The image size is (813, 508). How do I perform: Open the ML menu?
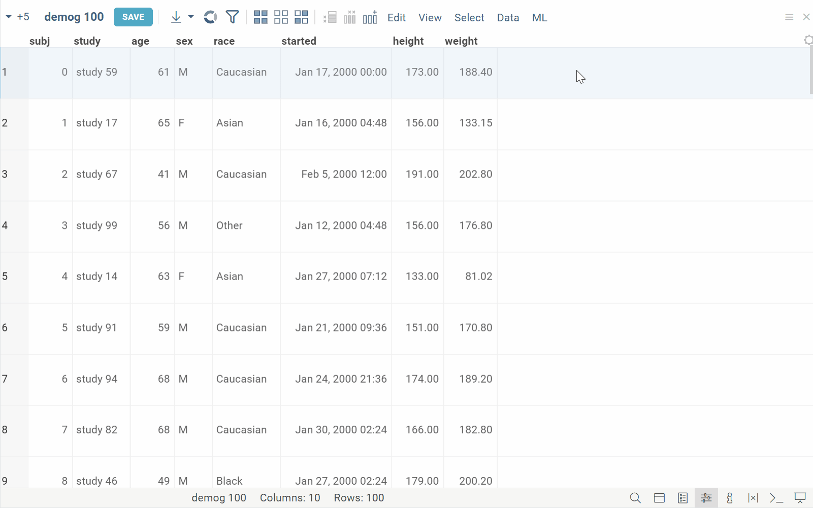pyautogui.click(x=539, y=18)
